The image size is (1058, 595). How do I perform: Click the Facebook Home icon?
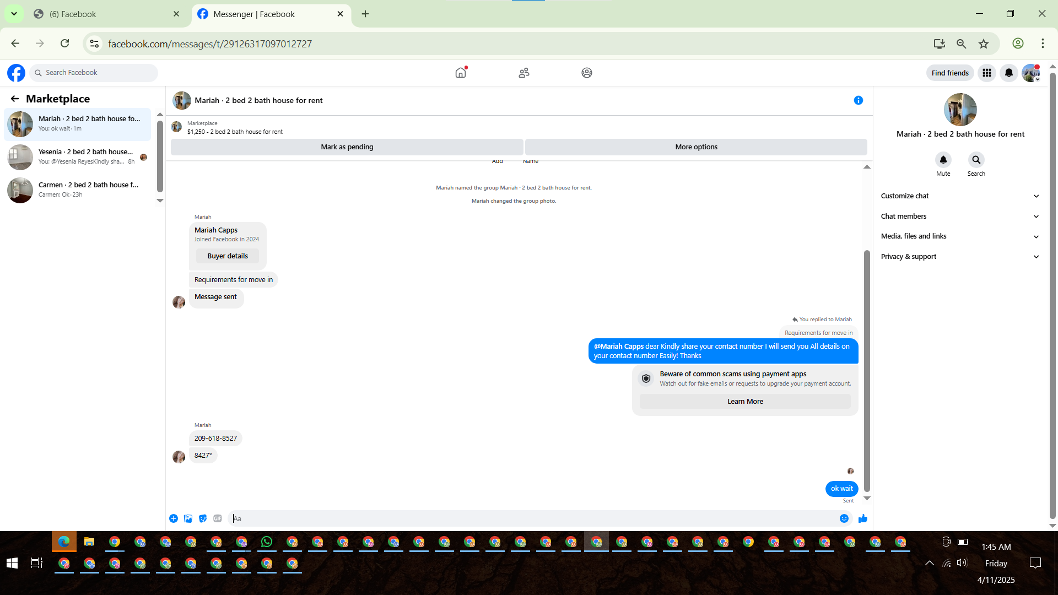click(461, 73)
